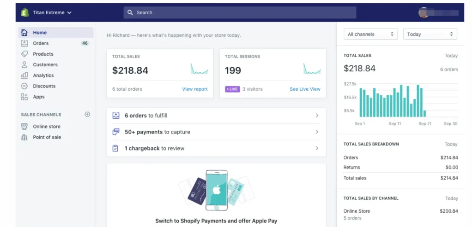Click the Apps grid icon
Viewport: 473px width, 227px height.
(24, 97)
